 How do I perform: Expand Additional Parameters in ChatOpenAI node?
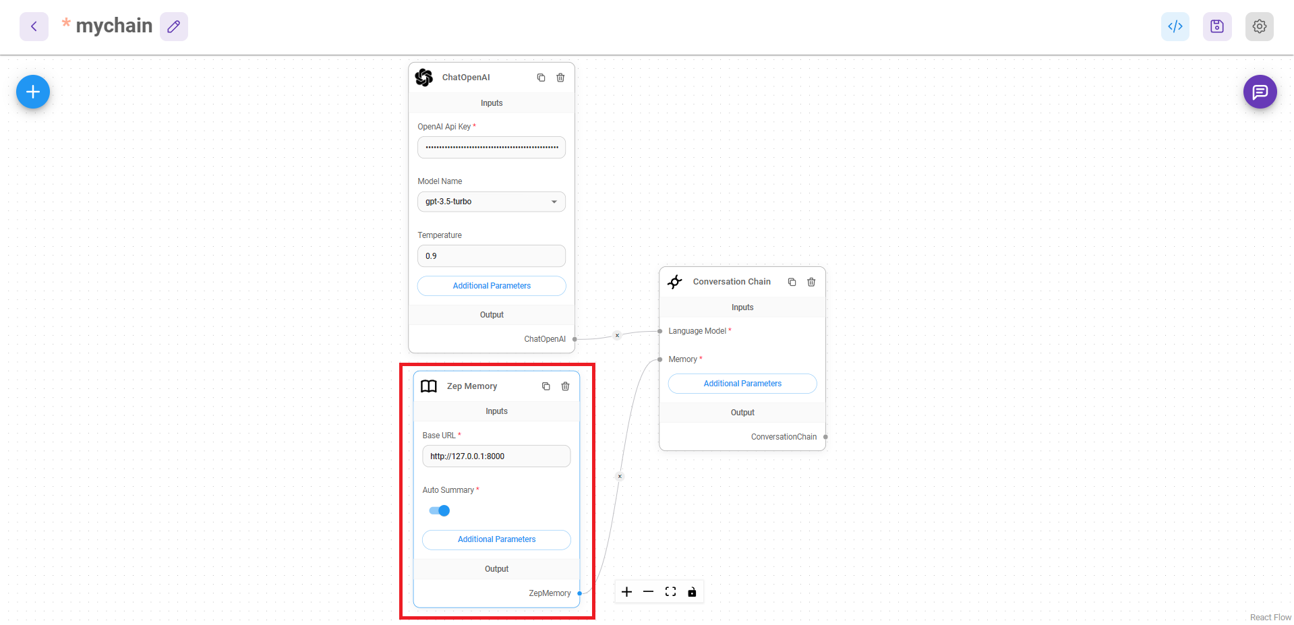click(491, 286)
